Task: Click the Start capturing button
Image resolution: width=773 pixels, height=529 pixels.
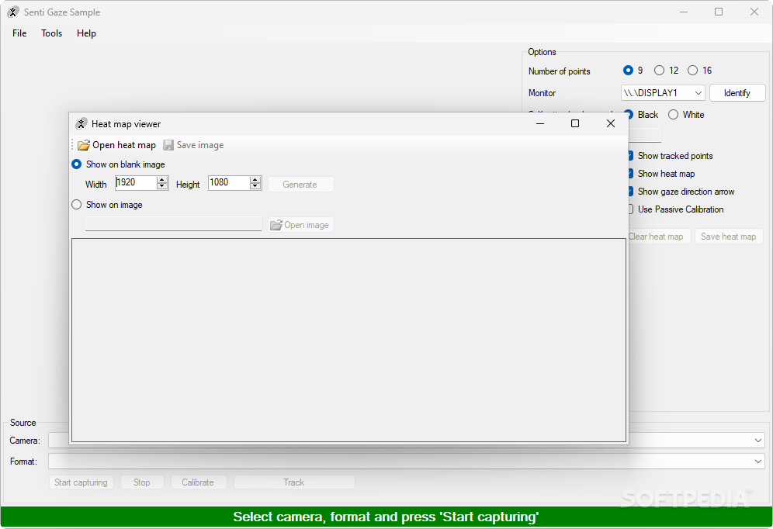Action: (x=81, y=482)
